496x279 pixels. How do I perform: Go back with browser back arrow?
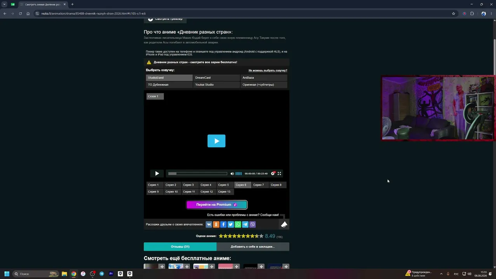(5, 14)
